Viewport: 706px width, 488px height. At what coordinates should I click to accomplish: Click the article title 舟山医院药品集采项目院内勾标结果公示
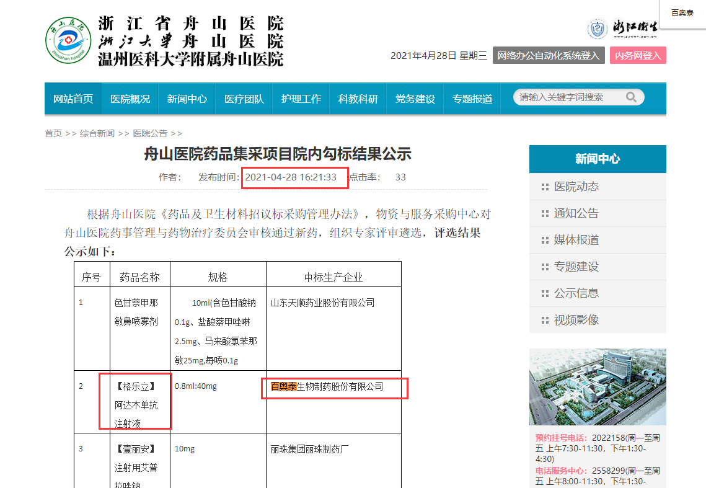pyautogui.click(x=277, y=154)
